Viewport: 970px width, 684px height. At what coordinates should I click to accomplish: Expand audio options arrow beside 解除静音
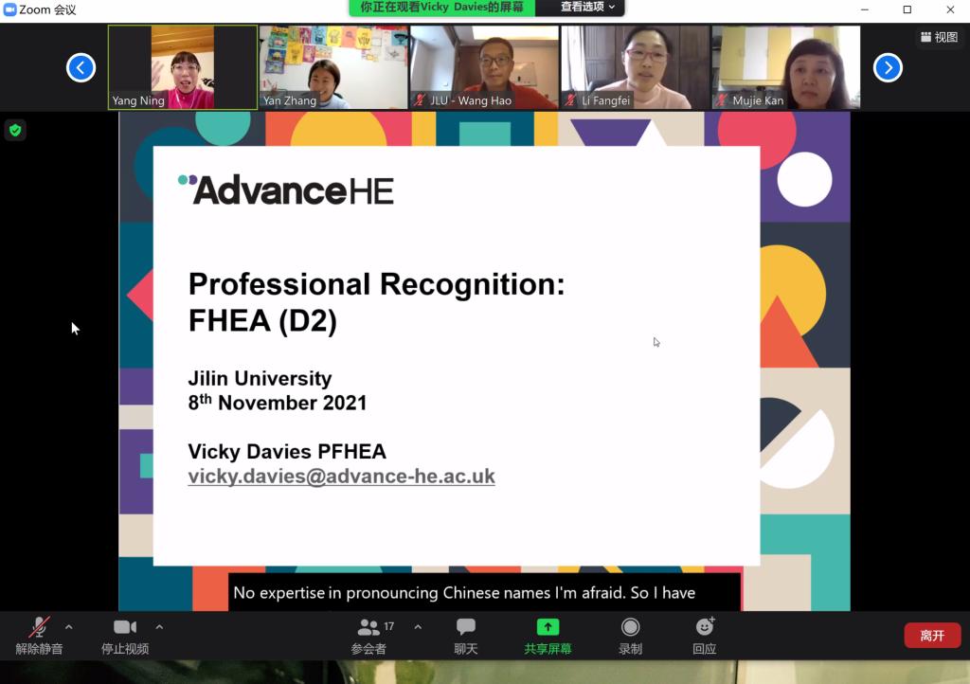(68, 627)
